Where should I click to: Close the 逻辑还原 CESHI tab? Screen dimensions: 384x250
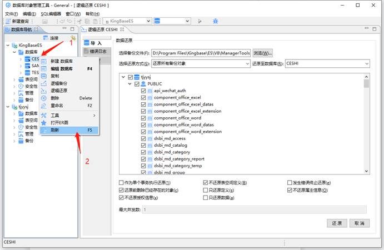point(122,29)
